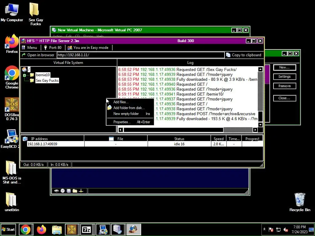The image size is (315, 236).
Task: Click Remove in Virtual PC Console
Action: pos(285,86)
